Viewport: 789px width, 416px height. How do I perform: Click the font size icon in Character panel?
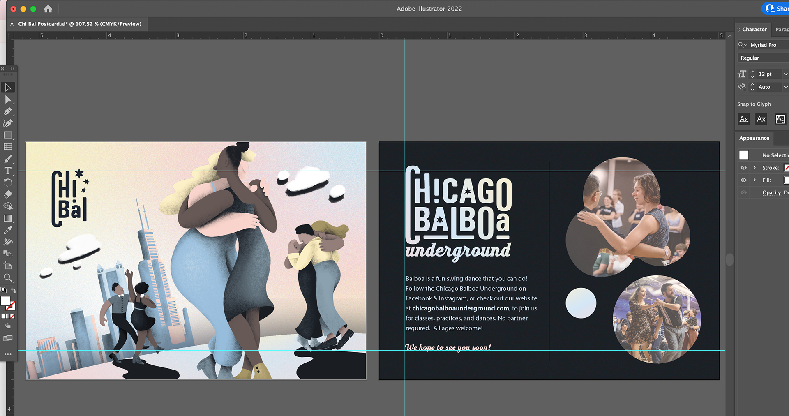tap(742, 74)
